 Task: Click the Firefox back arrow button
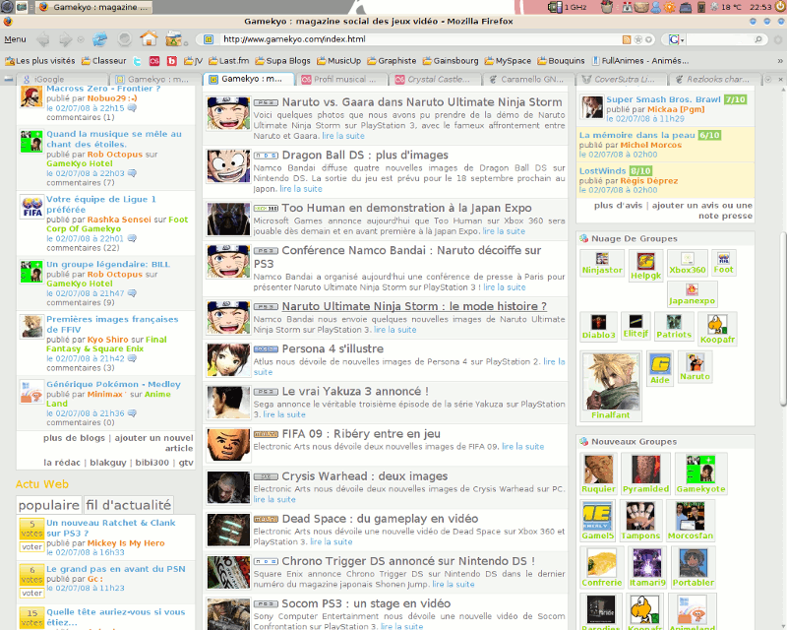[x=42, y=39]
